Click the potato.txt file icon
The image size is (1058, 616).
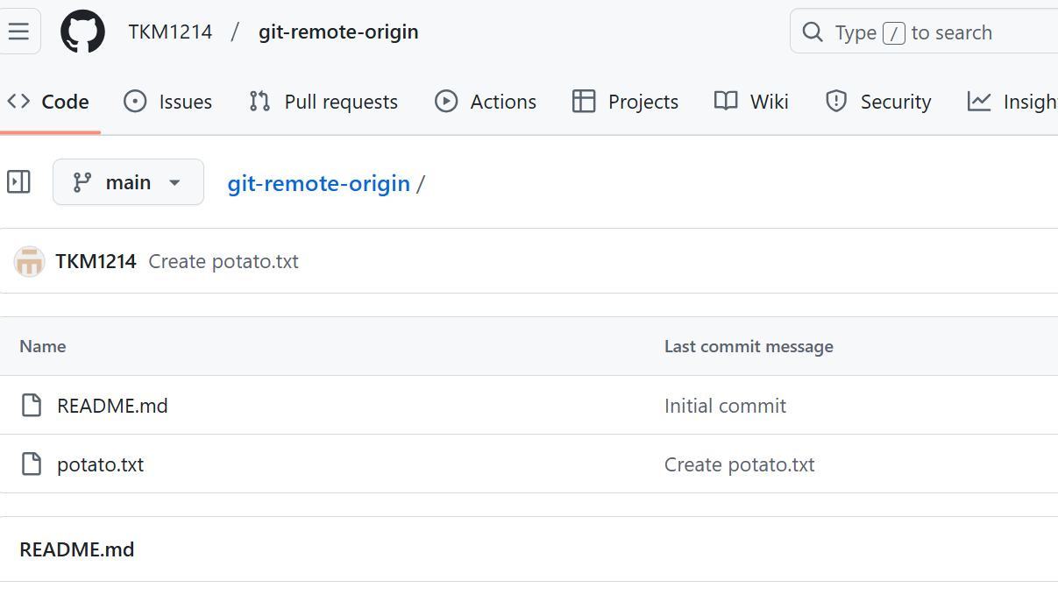(x=32, y=464)
